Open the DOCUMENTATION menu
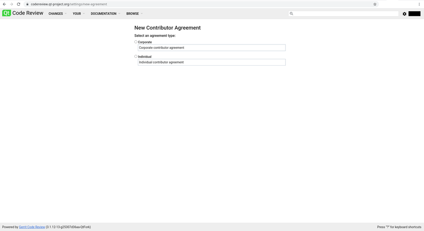This screenshot has width=424, height=231. [104, 14]
